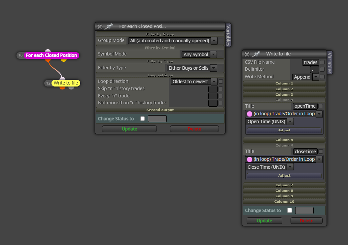Click Every n trade input field
Viewport: 348px width, 245px height.
point(213,96)
